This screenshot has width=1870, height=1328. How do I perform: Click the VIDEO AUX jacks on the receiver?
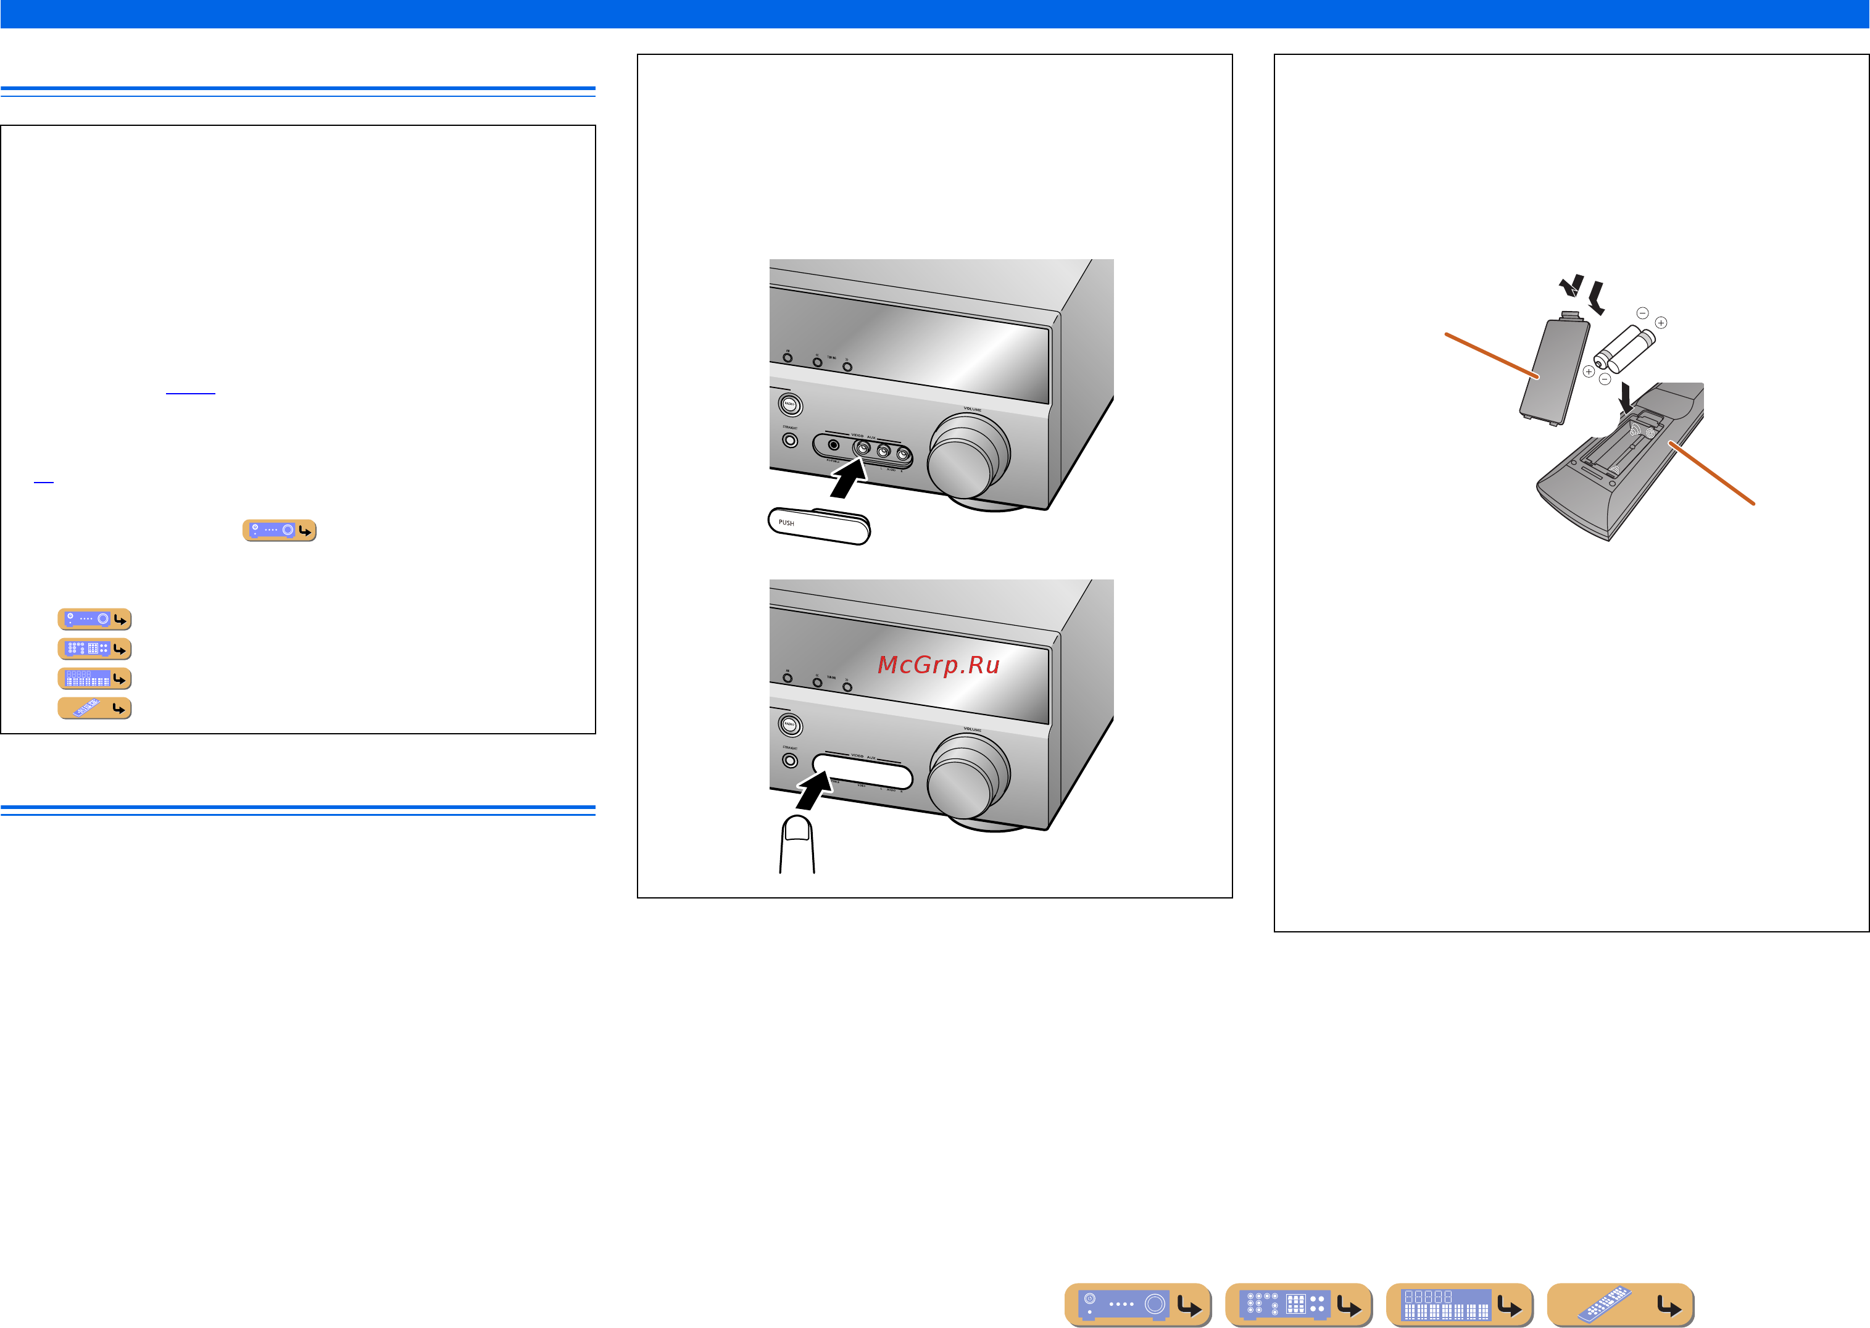(863, 450)
